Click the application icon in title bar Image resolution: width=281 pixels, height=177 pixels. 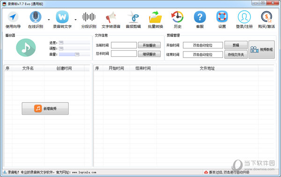pos(4,4)
